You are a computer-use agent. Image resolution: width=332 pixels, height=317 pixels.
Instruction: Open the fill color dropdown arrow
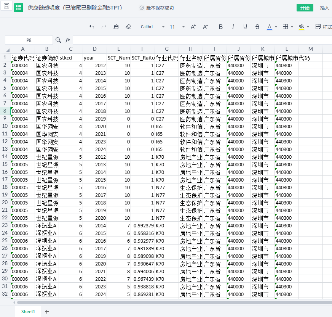point(308,27)
